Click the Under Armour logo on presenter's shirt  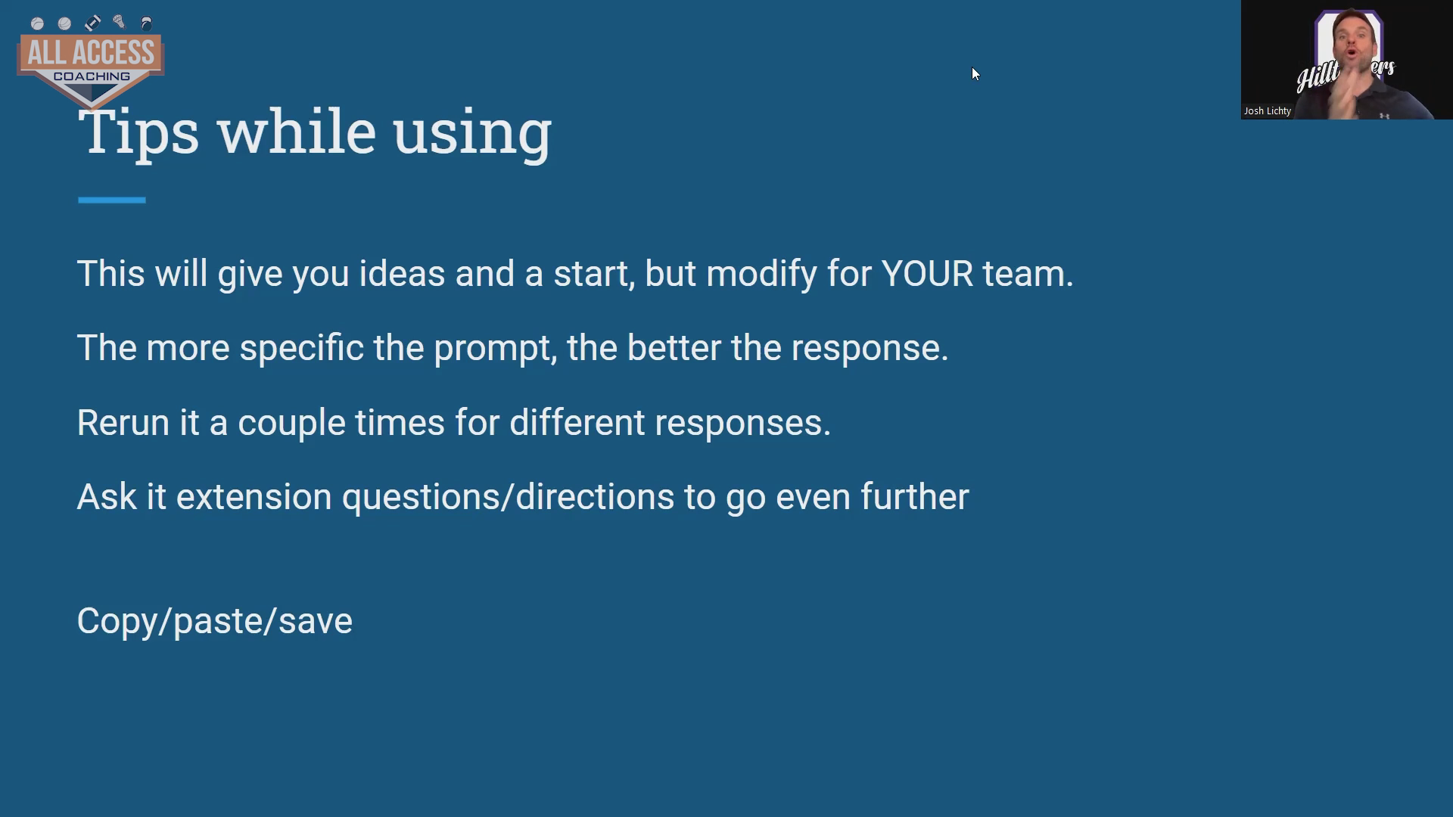point(1384,116)
